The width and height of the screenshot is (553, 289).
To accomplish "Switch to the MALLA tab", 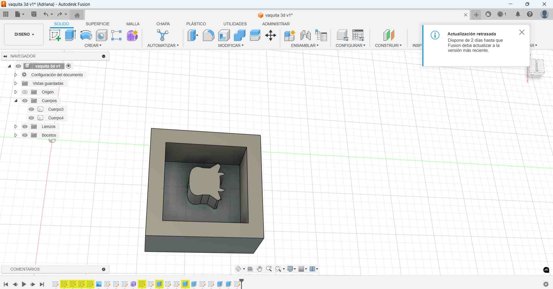I will (x=133, y=24).
